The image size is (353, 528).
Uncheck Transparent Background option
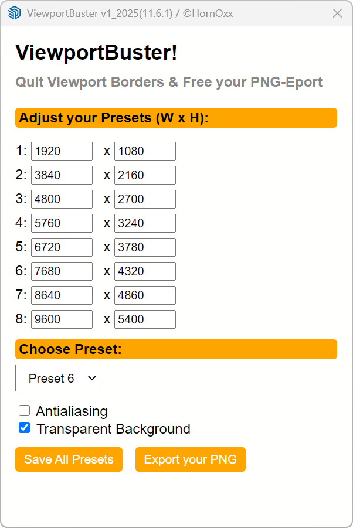point(24,428)
